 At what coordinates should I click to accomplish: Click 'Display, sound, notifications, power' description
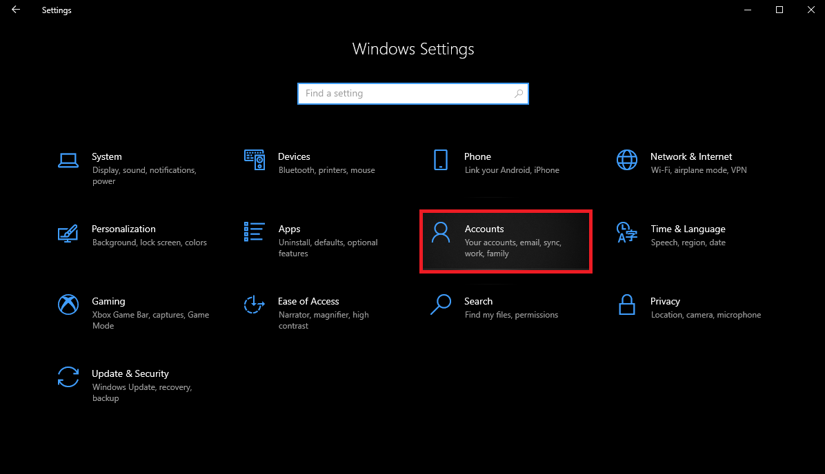pyautogui.click(x=144, y=176)
